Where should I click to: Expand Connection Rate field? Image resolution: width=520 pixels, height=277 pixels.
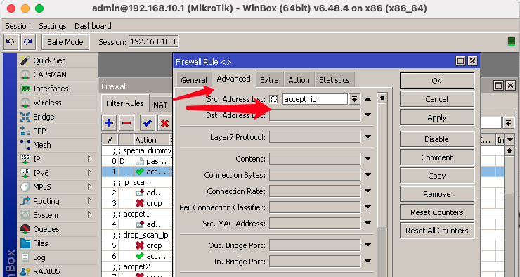pos(368,191)
